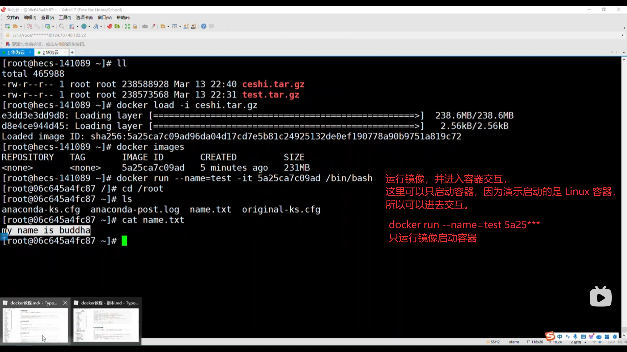Viewport: 627px width, 352px height.
Task: Click the Xftp file transfer icon
Action: click(117, 26)
